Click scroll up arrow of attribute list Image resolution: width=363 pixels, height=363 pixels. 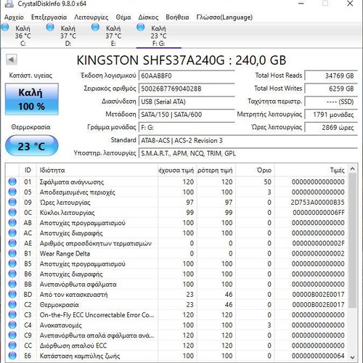click(352, 169)
